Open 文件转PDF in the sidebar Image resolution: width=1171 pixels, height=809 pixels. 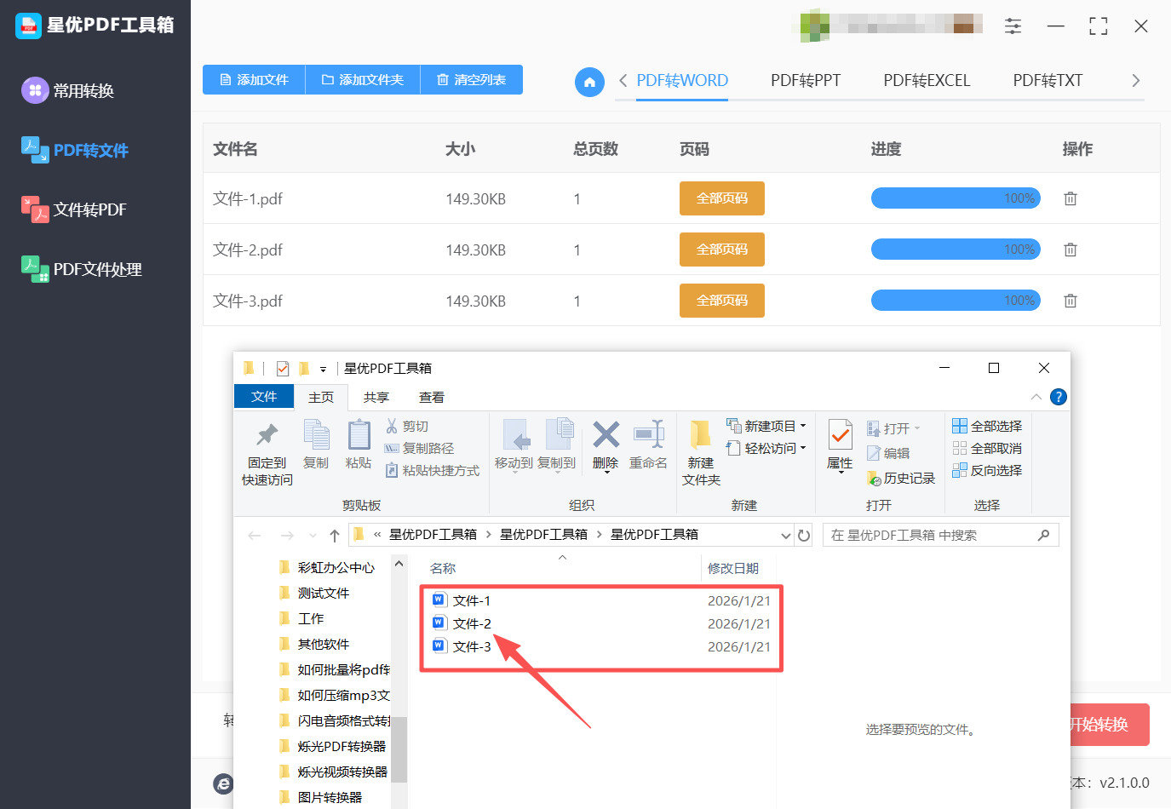tap(74, 209)
